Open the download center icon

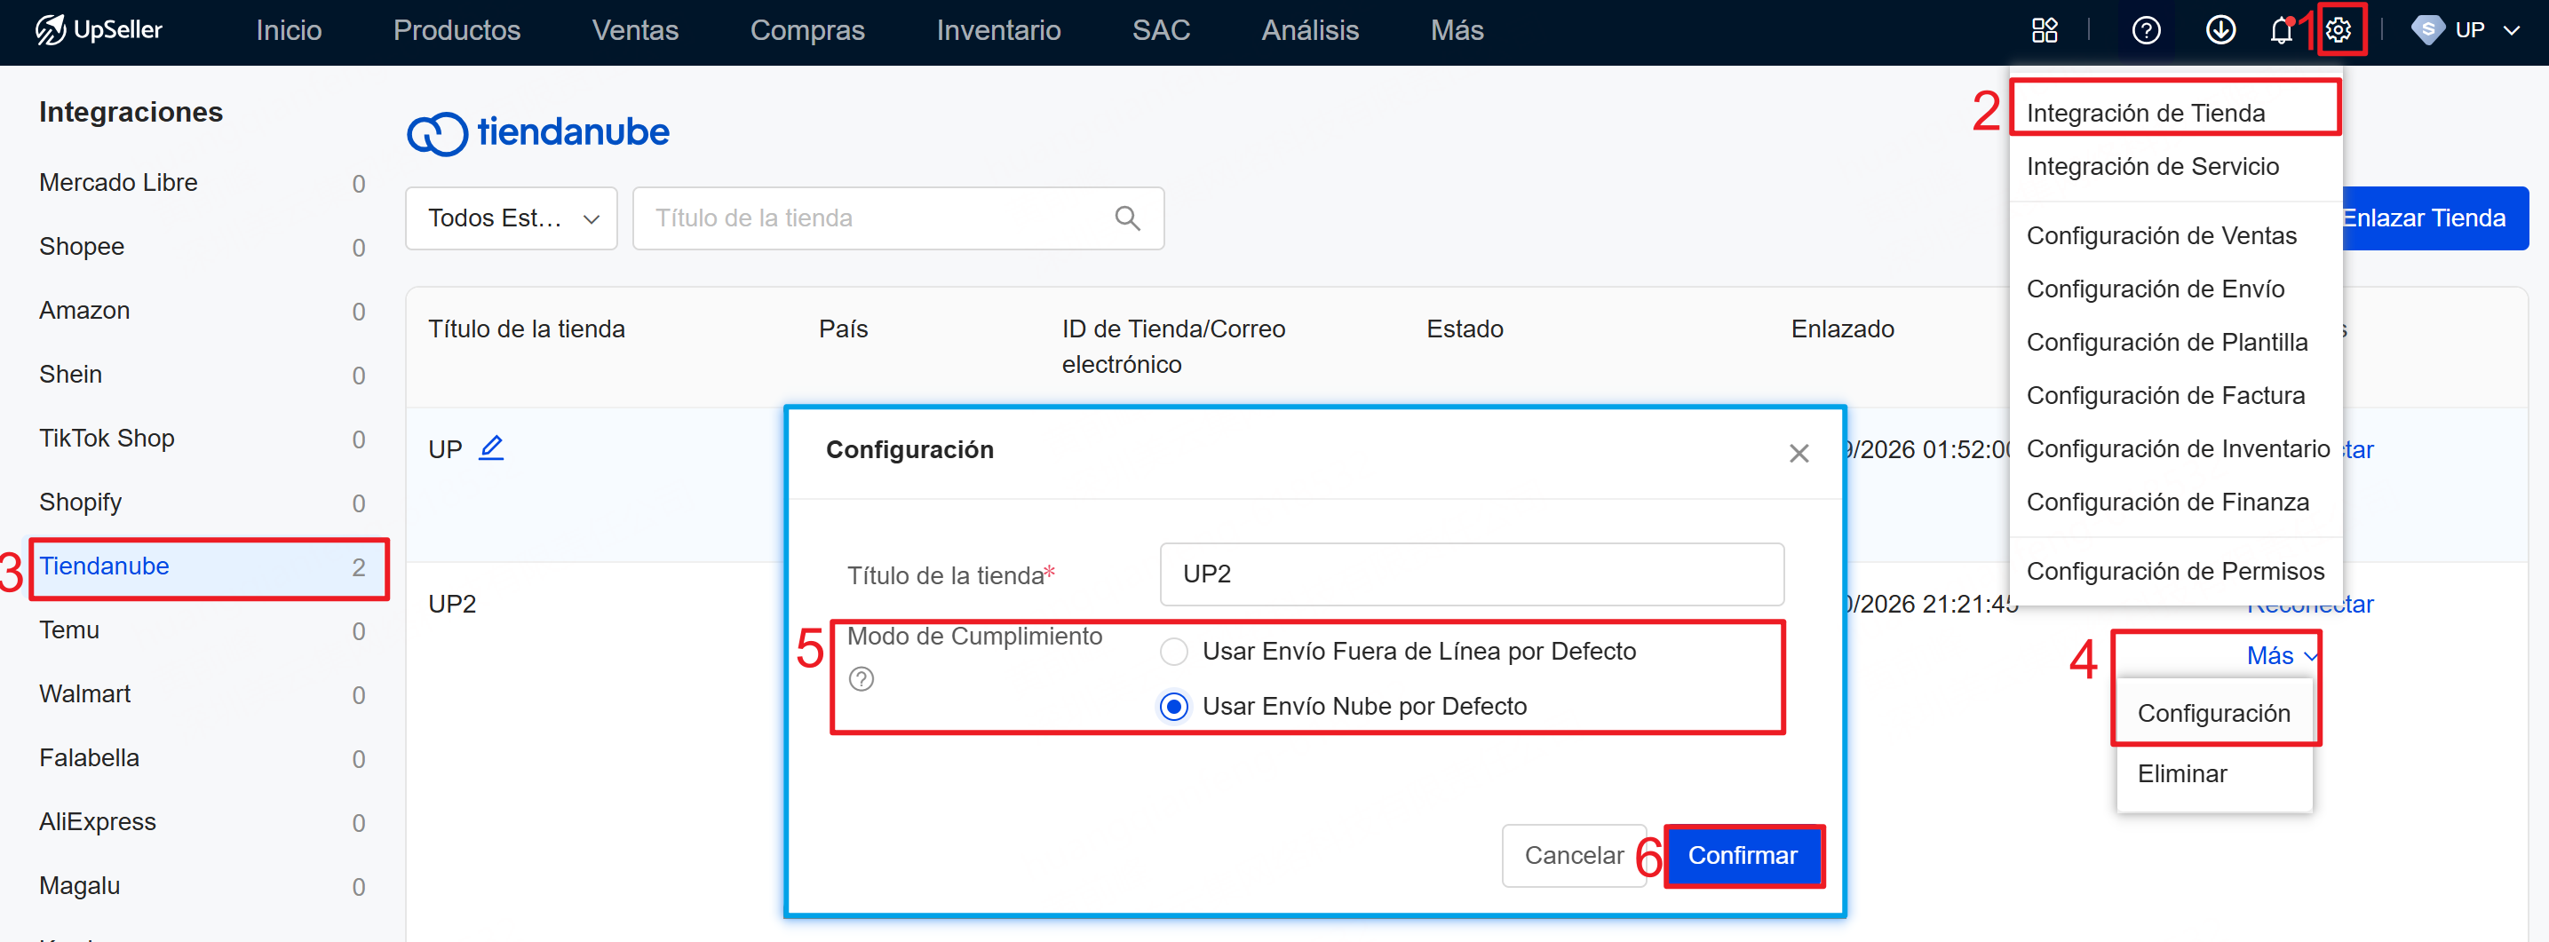click(2220, 31)
